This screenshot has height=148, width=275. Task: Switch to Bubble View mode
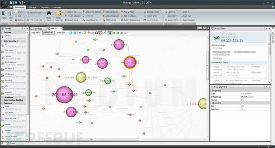tap(48, 33)
